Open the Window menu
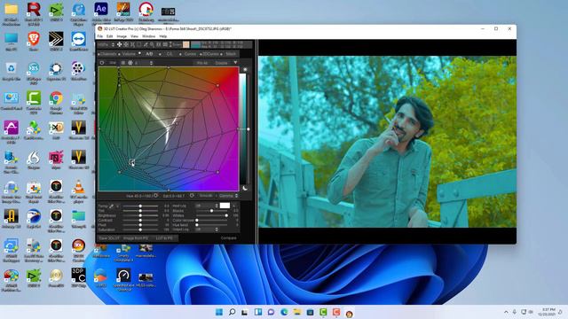Image resolution: width=568 pixels, height=319 pixels. click(148, 36)
